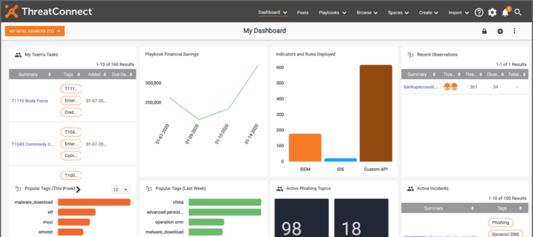
Task: Click the blue IDS bar
Action: (x=340, y=160)
